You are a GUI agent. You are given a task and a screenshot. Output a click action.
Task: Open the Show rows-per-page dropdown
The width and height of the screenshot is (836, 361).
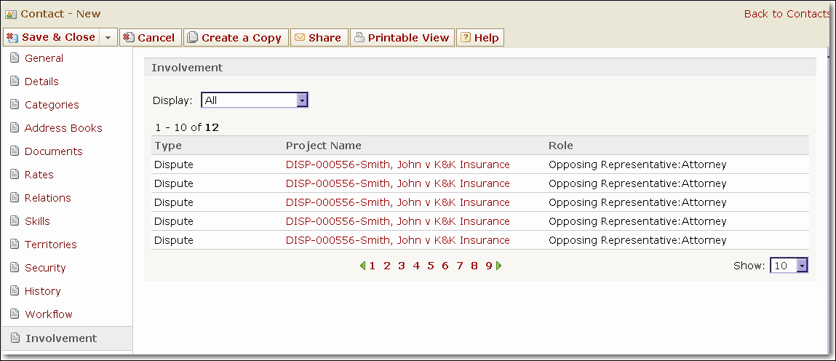[789, 266]
